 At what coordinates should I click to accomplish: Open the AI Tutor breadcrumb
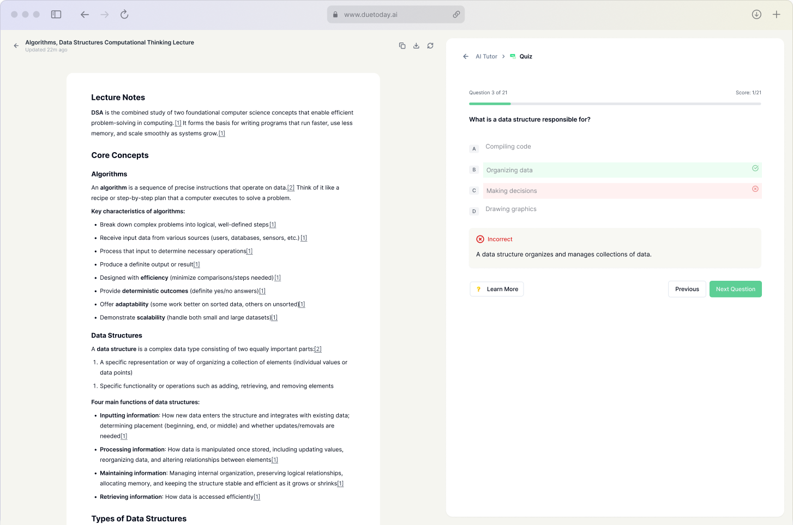[486, 57]
